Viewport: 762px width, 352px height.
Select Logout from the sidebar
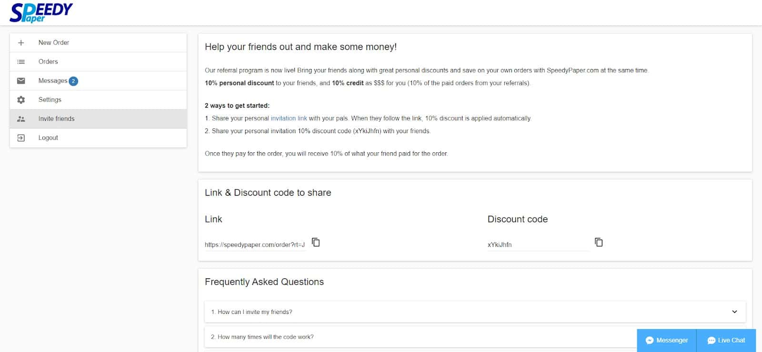point(98,138)
